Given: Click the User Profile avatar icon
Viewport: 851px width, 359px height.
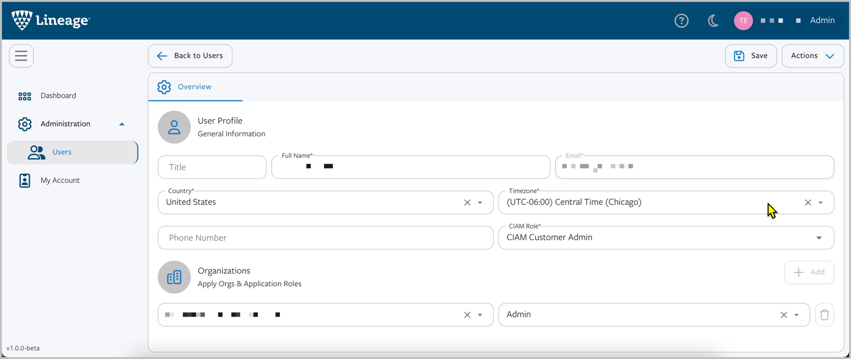Looking at the screenshot, I should tap(174, 127).
